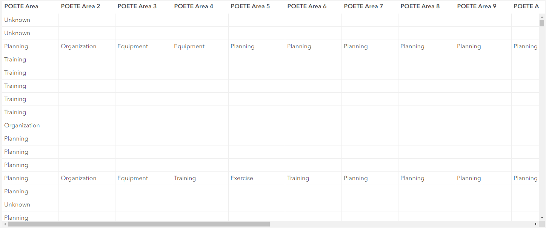This screenshot has width=546, height=228.
Task: Click the Training cell in POETE Area 6
Action: click(298, 178)
